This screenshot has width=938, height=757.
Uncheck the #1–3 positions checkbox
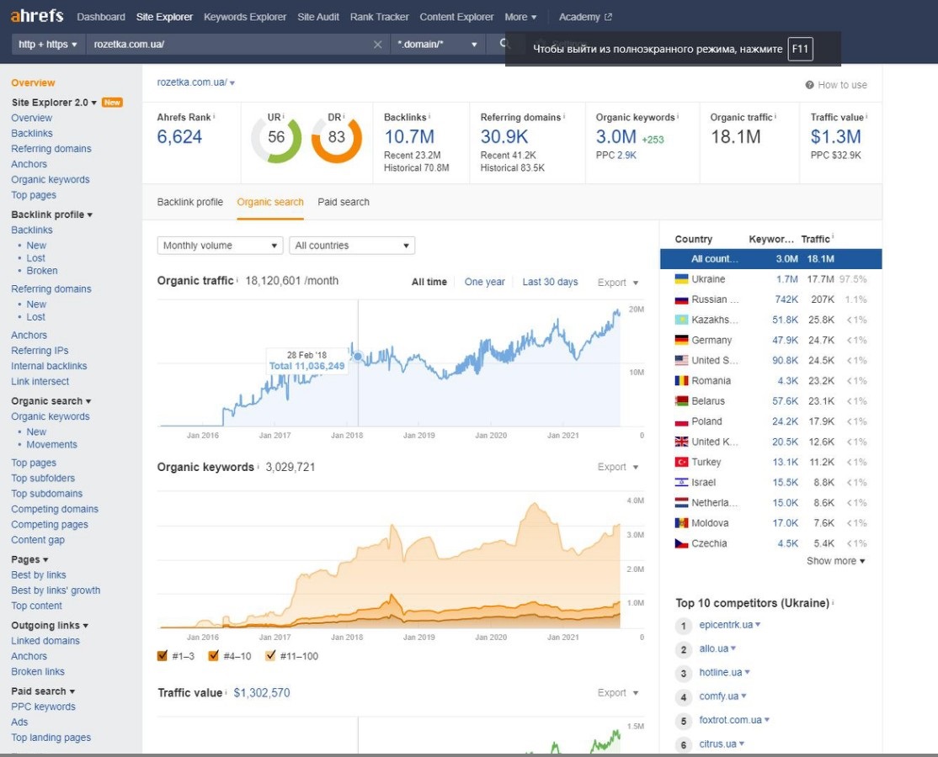coord(163,655)
